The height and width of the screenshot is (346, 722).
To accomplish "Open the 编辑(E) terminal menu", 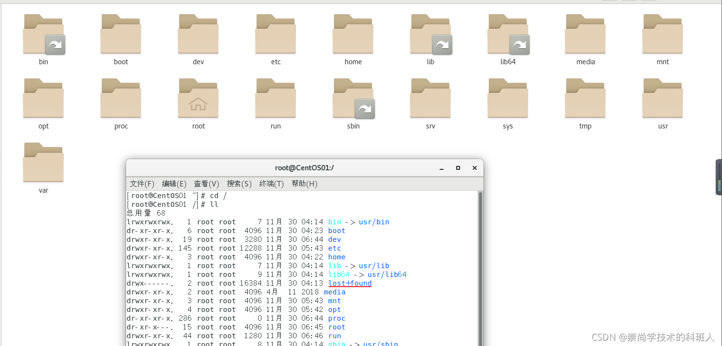I will pyautogui.click(x=174, y=183).
